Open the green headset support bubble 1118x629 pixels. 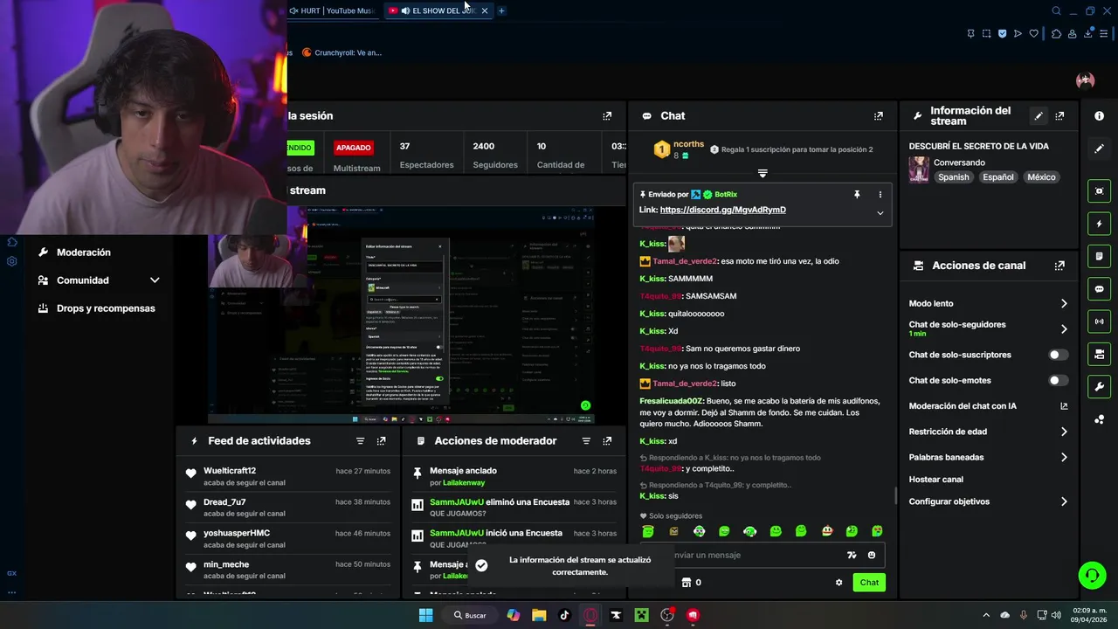(x=1092, y=575)
